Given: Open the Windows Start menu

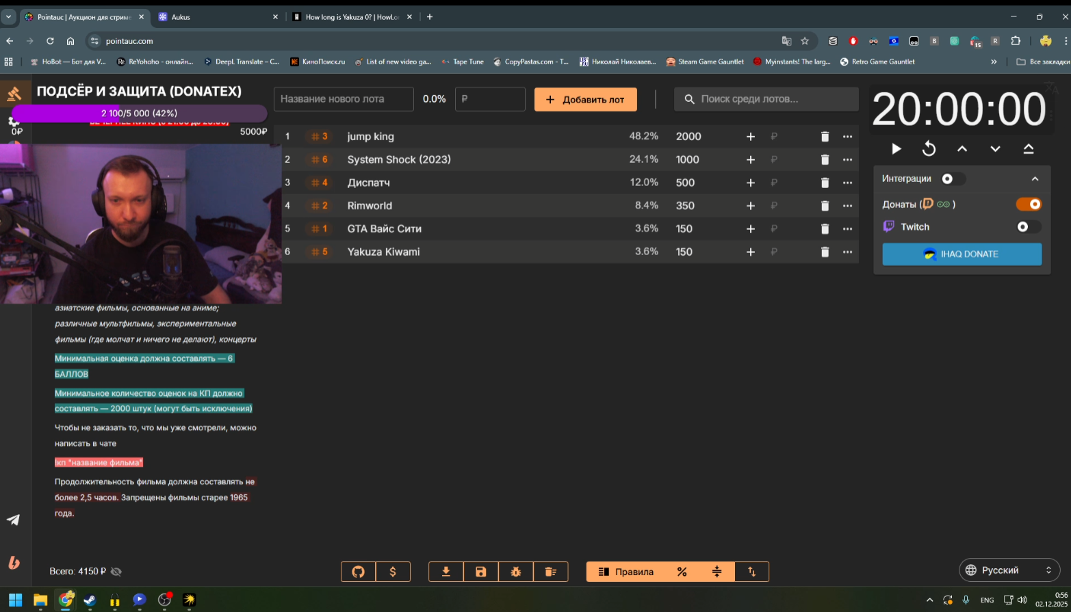Looking at the screenshot, I should (x=15, y=600).
